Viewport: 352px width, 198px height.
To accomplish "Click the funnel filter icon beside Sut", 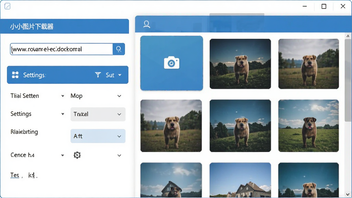I will click(98, 75).
